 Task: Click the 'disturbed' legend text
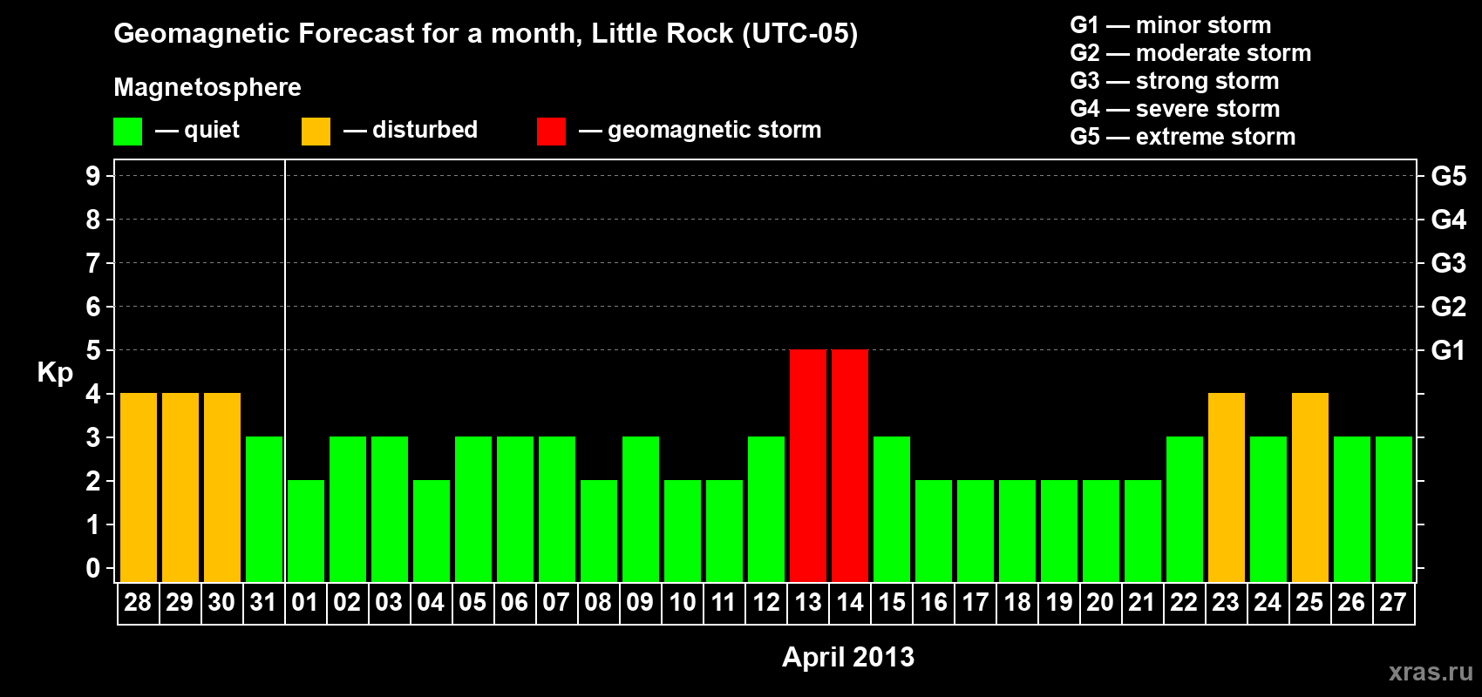click(425, 130)
